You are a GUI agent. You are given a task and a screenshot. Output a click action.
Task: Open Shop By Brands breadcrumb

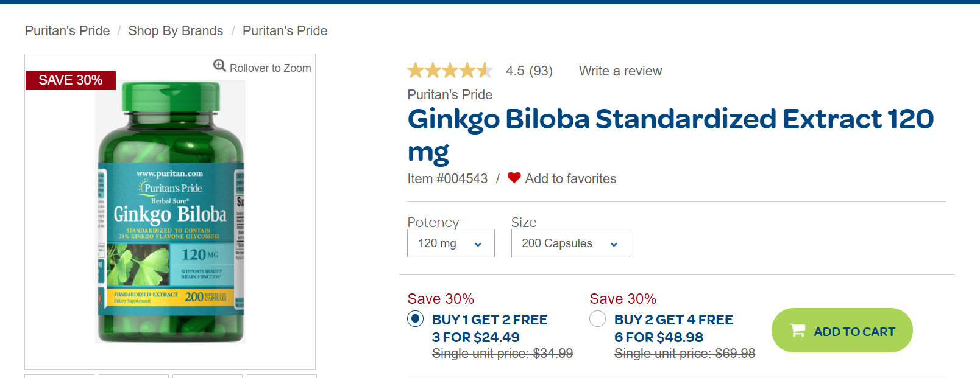(176, 31)
